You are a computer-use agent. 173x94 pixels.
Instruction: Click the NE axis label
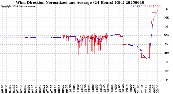point(166,18)
